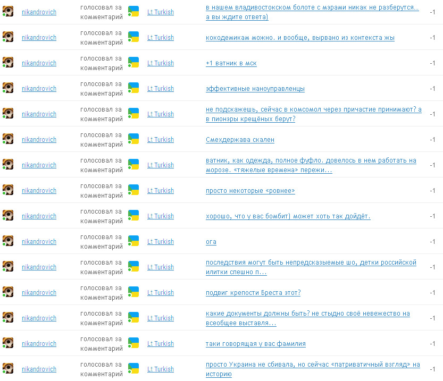Image resolution: width=443 pixels, height=381 pixels.
Task: Click nikandrovich's avatar in the '+1 ватник в мск' row
Action: (x=8, y=63)
